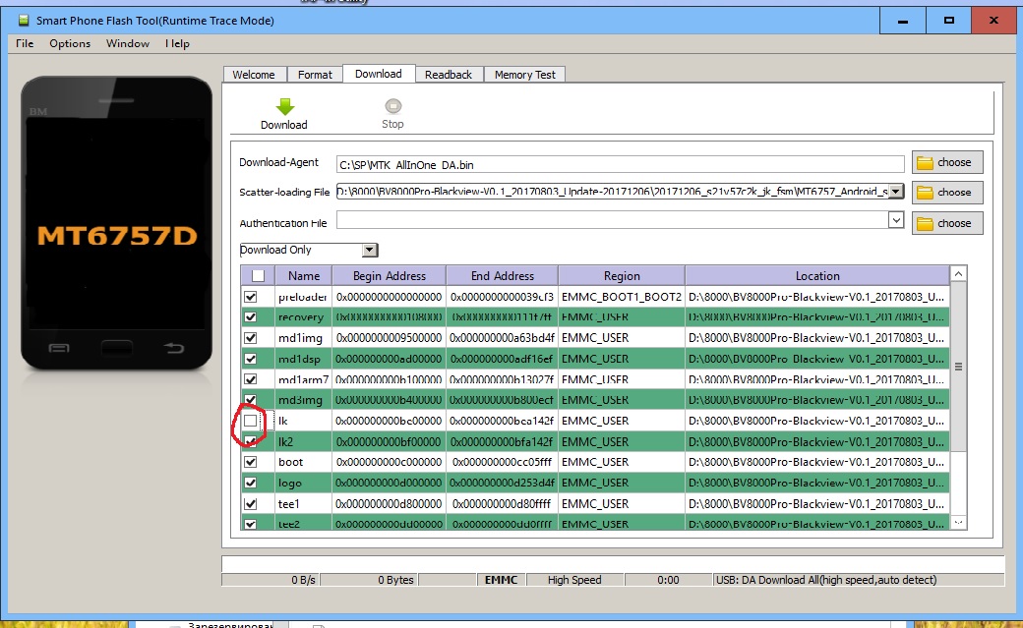1023x628 pixels.
Task: Click the Flash Tool title bar app icon
Action: pyautogui.click(x=24, y=21)
